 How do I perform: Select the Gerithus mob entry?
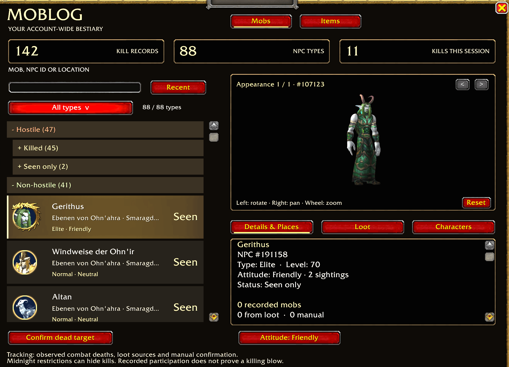(105, 217)
